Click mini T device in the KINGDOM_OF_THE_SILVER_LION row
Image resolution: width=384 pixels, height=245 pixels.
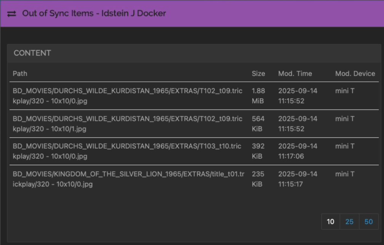(x=345, y=174)
